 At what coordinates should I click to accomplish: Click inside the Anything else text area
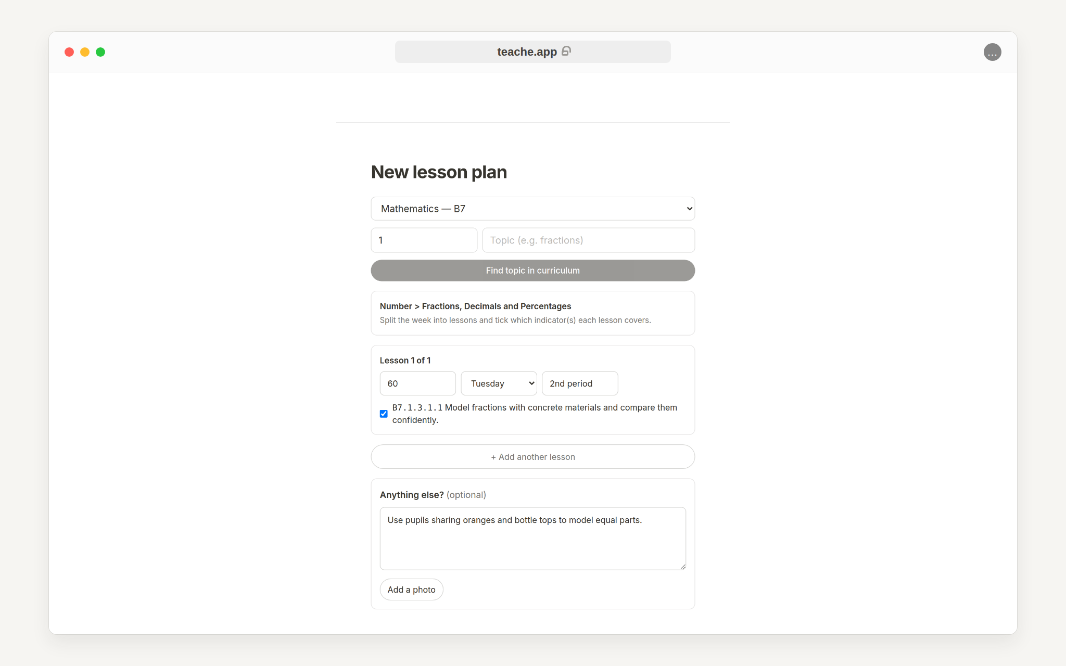[x=532, y=539]
